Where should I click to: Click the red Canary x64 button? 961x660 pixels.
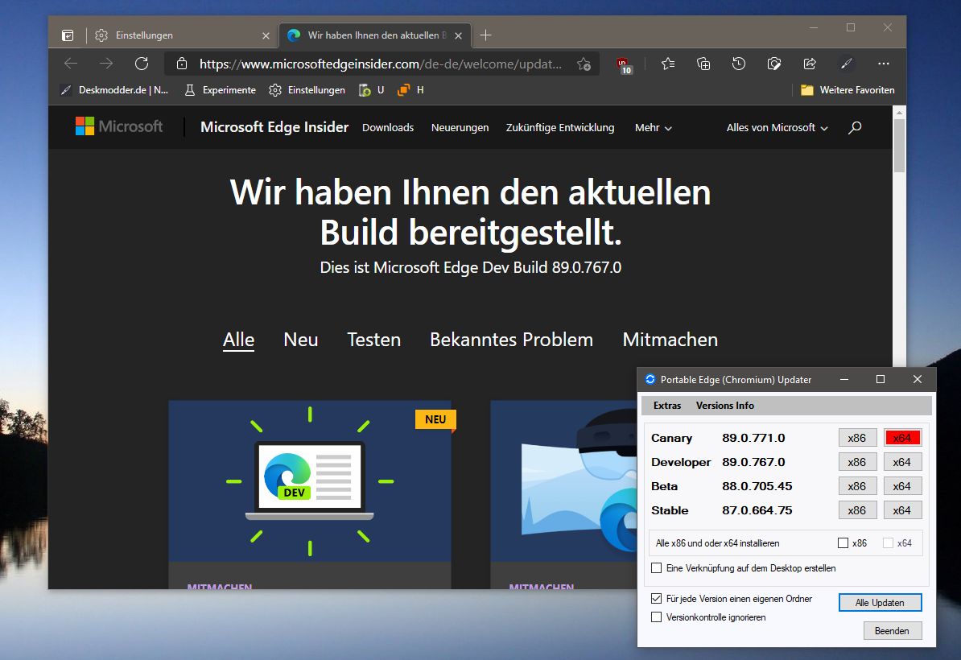click(902, 438)
